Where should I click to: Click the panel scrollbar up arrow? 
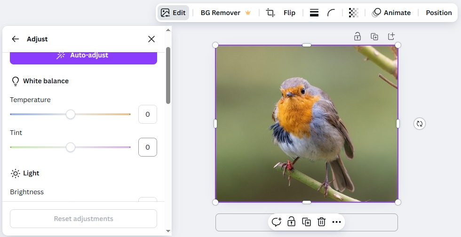click(168, 30)
